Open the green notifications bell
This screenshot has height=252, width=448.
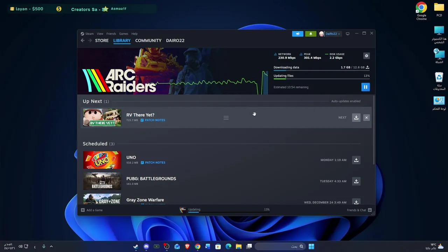point(310,34)
